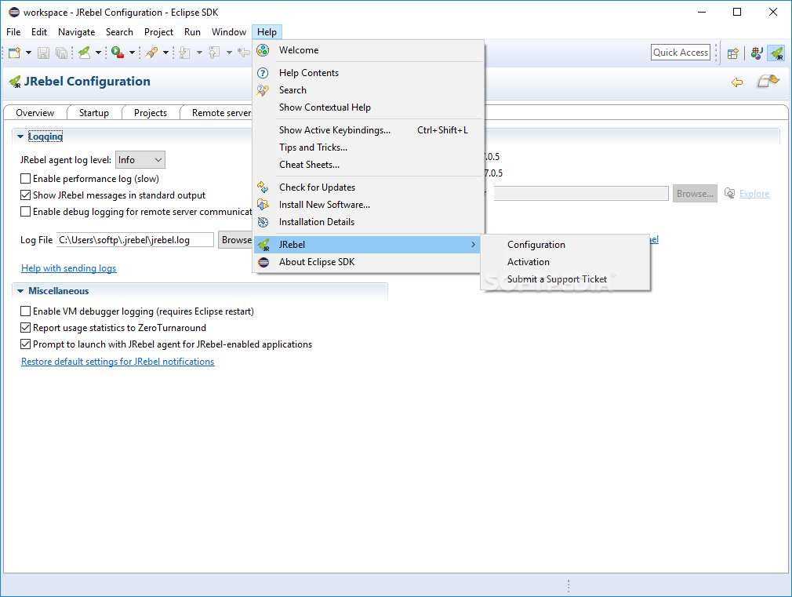
Task: Click the About Eclipse SDK icon
Action: [263, 262]
